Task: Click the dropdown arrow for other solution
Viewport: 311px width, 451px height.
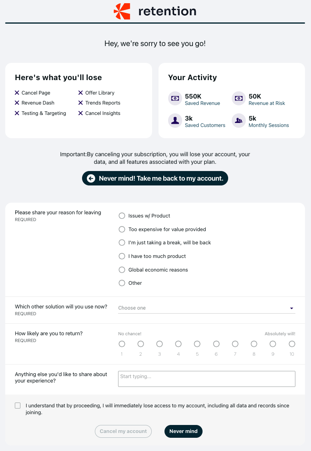Action: click(x=292, y=308)
